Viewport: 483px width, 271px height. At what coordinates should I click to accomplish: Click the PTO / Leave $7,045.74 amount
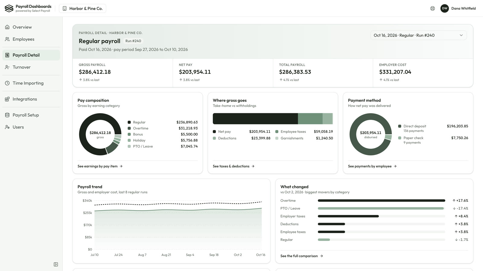coord(189,146)
